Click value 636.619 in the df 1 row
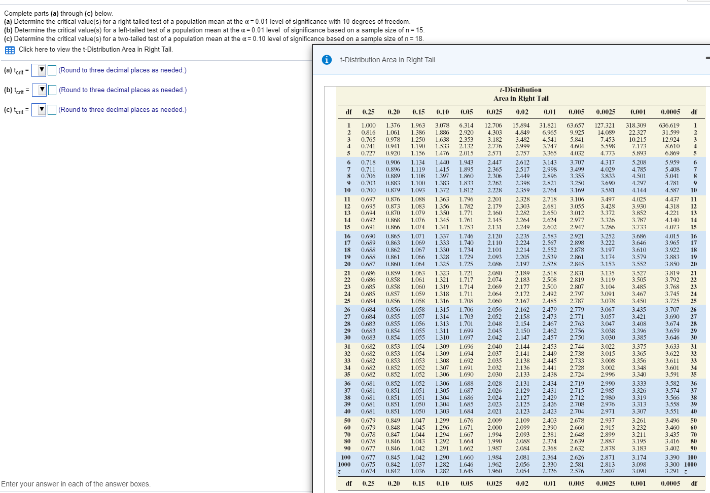 click(669, 126)
